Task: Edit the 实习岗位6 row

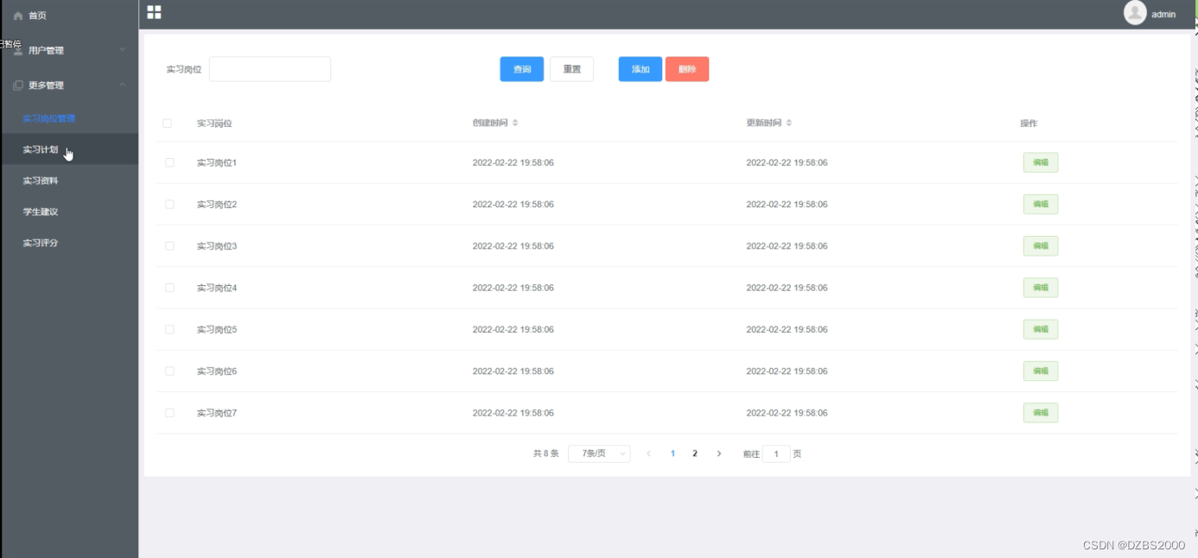Action: (x=1041, y=371)
